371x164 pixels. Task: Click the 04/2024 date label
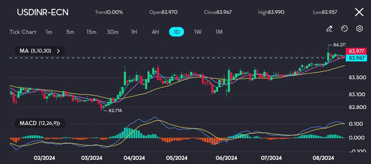134,158
